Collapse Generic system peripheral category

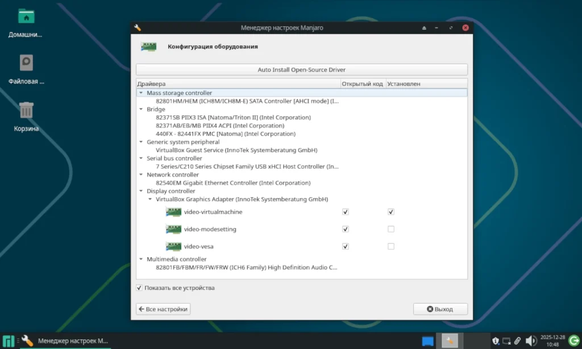point(141,142)
